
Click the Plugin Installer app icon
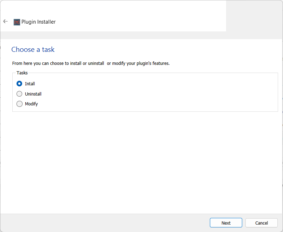(x=17, y=22)
